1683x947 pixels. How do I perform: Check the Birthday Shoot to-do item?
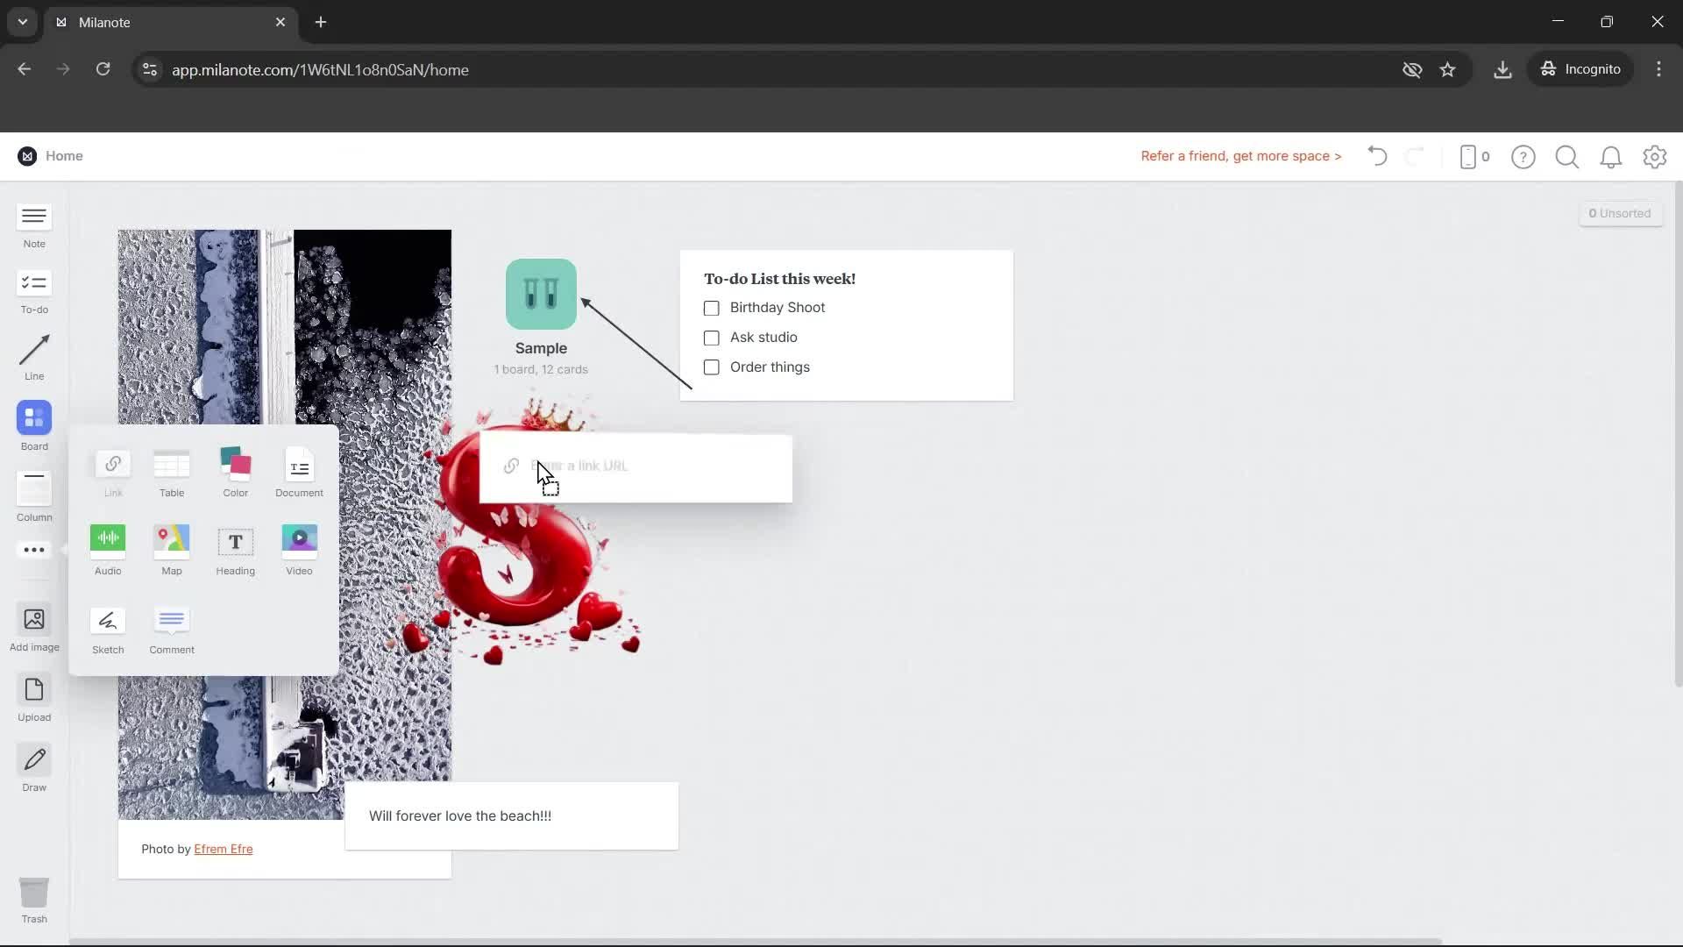(710, 308)
